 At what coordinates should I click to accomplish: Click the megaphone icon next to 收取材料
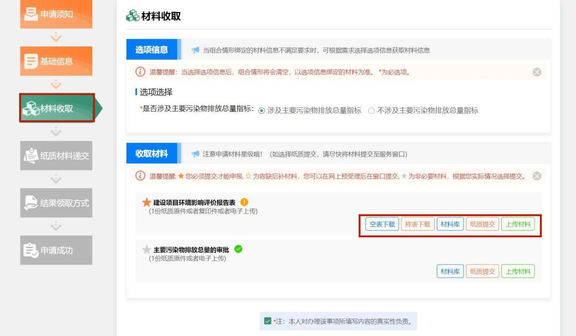tap(196, 154)
